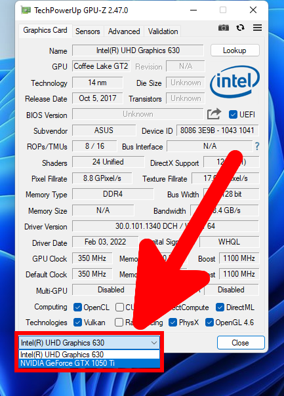Click the Close button
Viewport: 284px width, 396px height.
(x=241, y=343)
